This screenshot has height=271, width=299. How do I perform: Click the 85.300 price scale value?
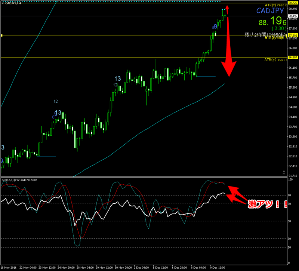(293, 87)
